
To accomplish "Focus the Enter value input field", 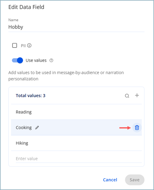I will pyautogui.click(x=79, y=159).
